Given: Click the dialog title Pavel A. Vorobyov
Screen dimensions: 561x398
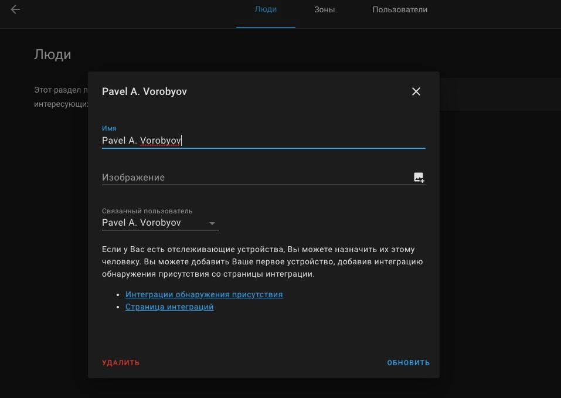Looking at the screenshot, I should pos(144,91).
